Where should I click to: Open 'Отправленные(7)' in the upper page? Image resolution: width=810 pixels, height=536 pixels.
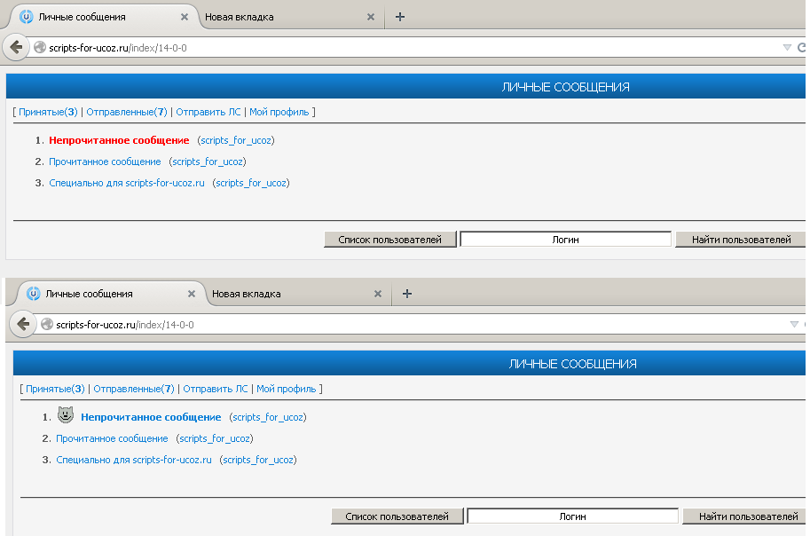point(127,112)
